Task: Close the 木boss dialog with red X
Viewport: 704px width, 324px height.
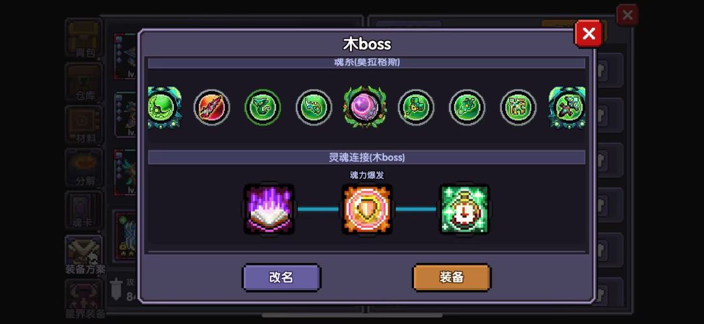Action: (589, 34)
